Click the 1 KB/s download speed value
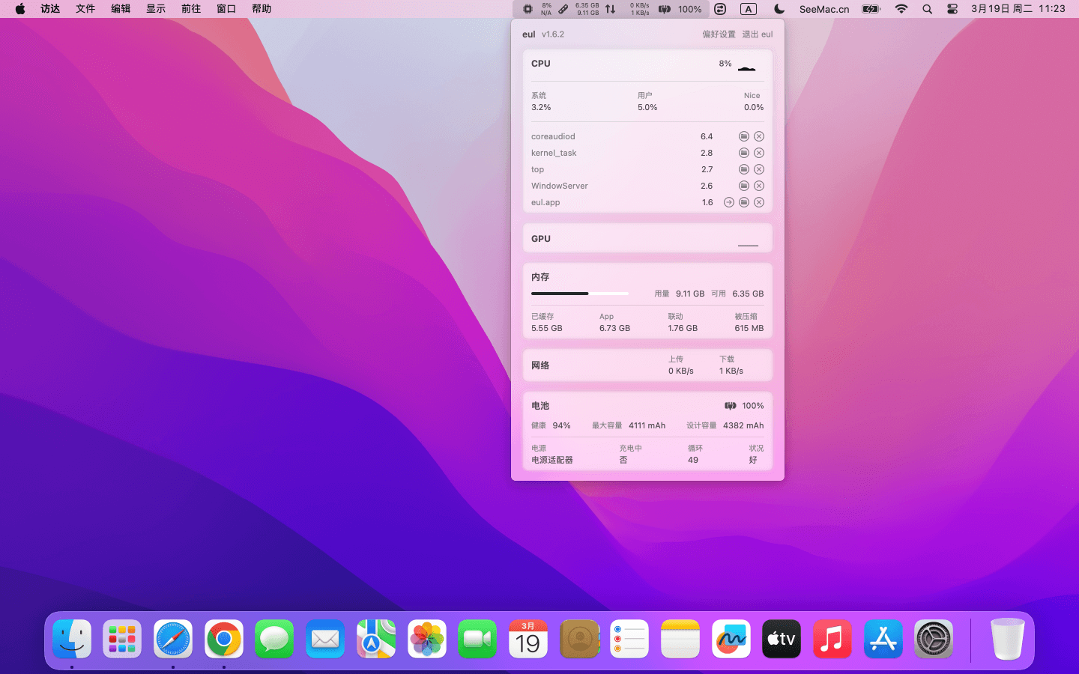 click(731, 371)
